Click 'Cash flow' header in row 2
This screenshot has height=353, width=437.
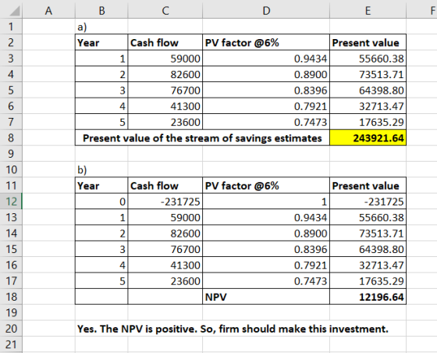coord(165,43)
